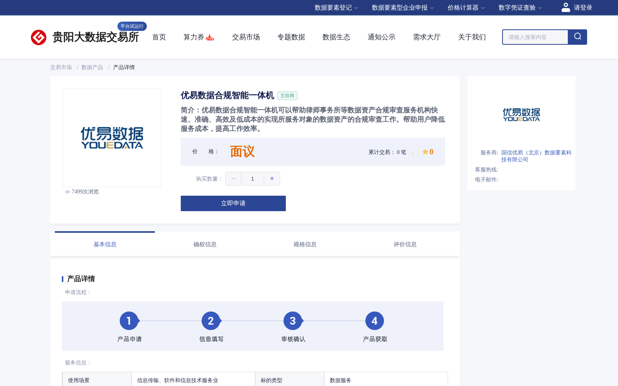
Task: Click table cell 使用场景
Action: pyautogui.click(x=97, y=380)
